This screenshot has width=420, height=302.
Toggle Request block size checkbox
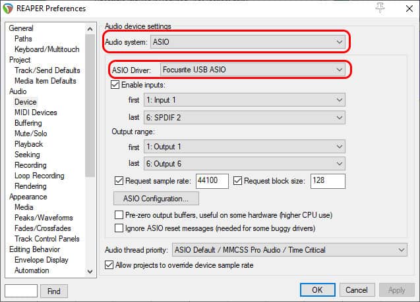click(x=237, y=181)
